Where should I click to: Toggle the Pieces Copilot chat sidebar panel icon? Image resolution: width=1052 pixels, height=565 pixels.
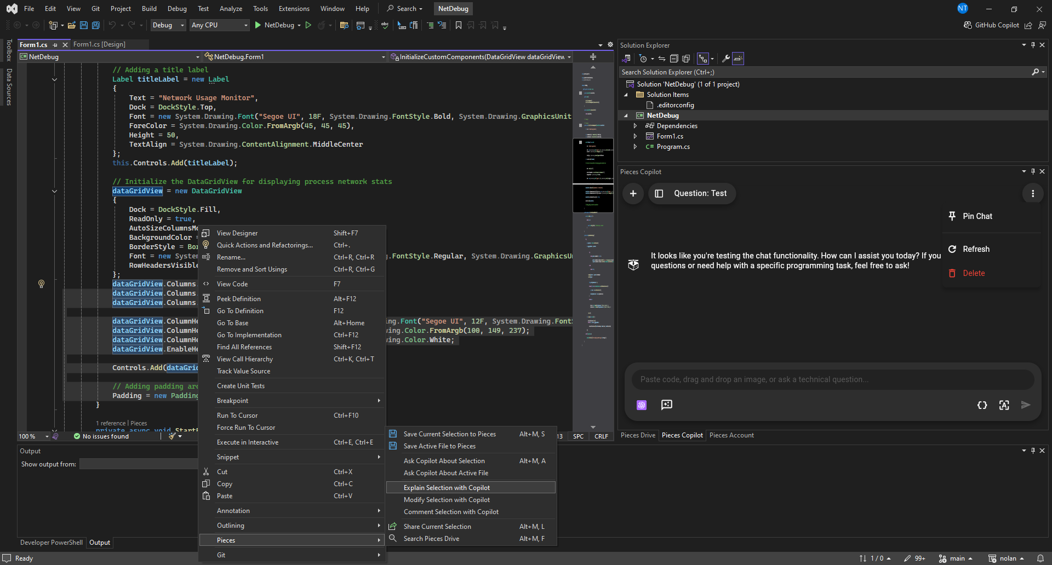coord(659,193)
